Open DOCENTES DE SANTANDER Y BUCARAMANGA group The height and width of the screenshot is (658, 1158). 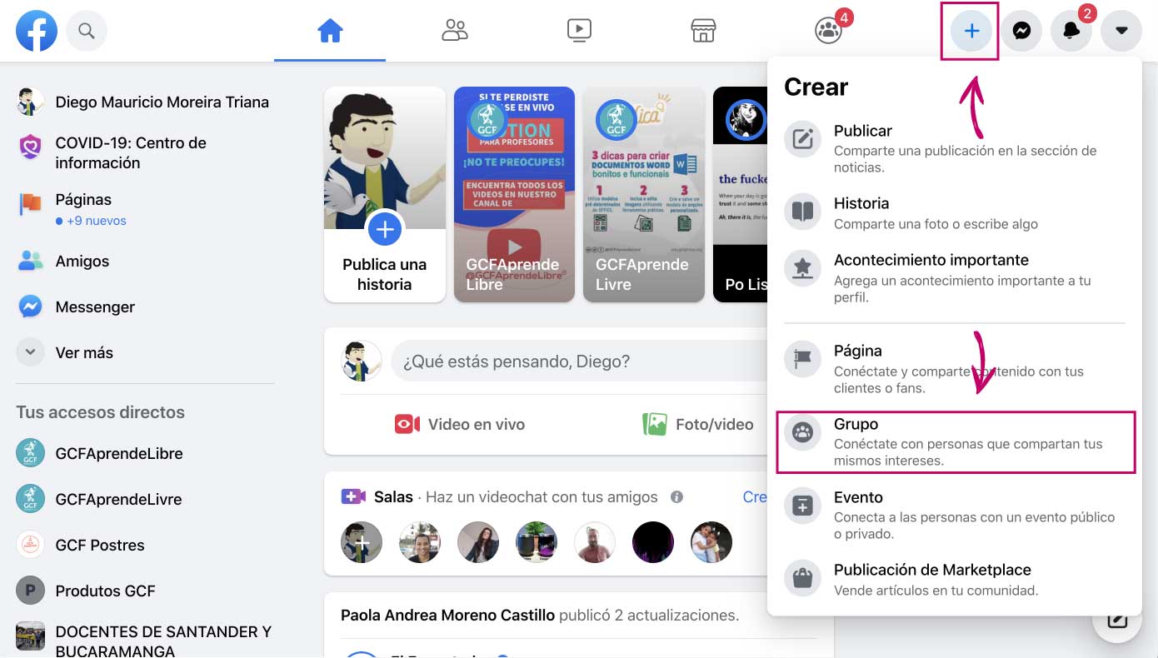143,640
